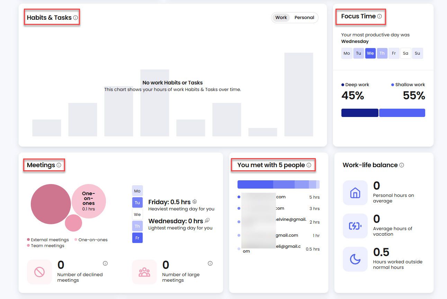Click the tag icon beside Friday heaviest day
The height and width of the screenshot is (299, 447).
[x=195, y=201]
